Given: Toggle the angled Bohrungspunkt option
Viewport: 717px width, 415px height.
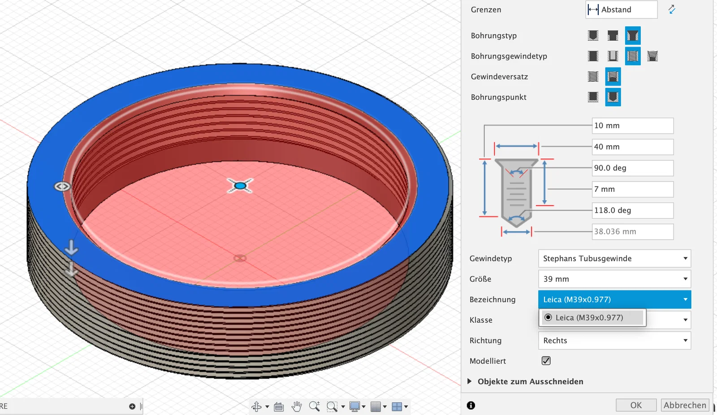Looking at the screenshot, I should [613, 97].
